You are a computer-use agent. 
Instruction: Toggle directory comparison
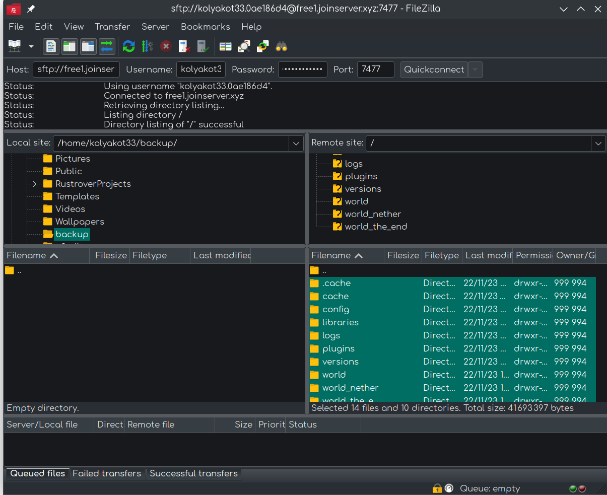click(x=244, y=47)
